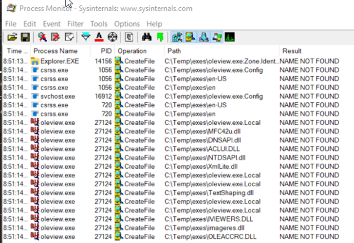Screen dimensions: 354x243
Task: Click PID 27124 in IVIEWERS.DLL row
Action: coord(103,219)
